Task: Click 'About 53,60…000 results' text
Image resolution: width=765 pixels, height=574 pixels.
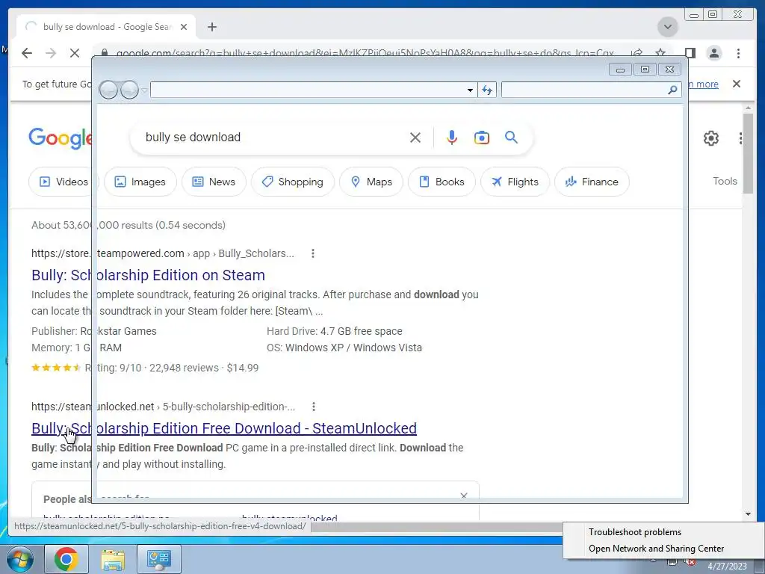Action: click(128, 225)
